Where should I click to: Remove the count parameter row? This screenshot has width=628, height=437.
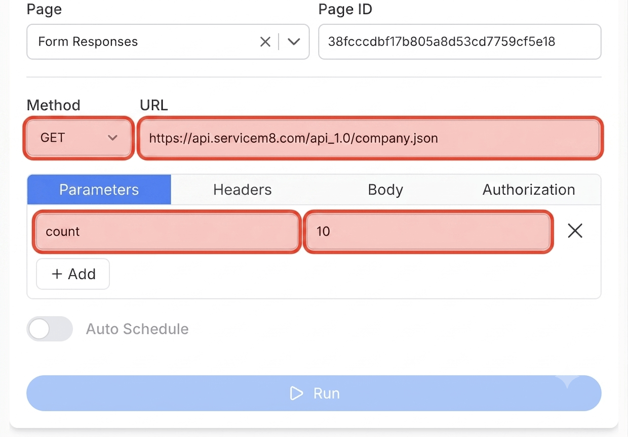(575, 231)
